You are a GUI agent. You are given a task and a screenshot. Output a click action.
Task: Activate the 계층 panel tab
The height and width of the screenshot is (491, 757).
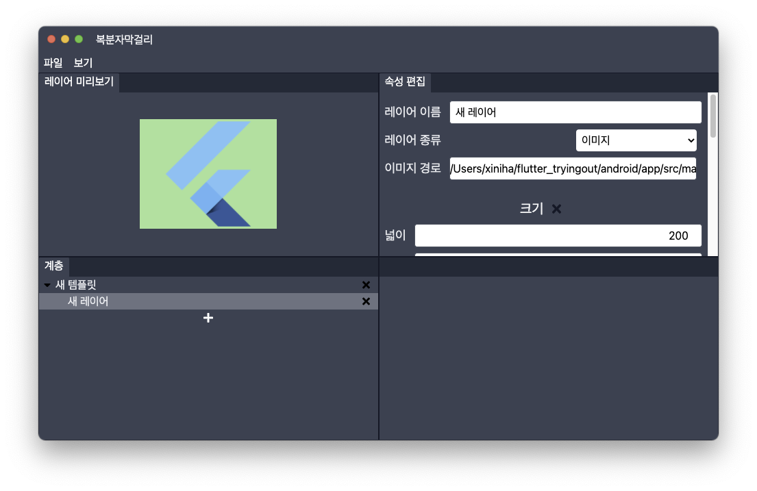click(54, 266)
